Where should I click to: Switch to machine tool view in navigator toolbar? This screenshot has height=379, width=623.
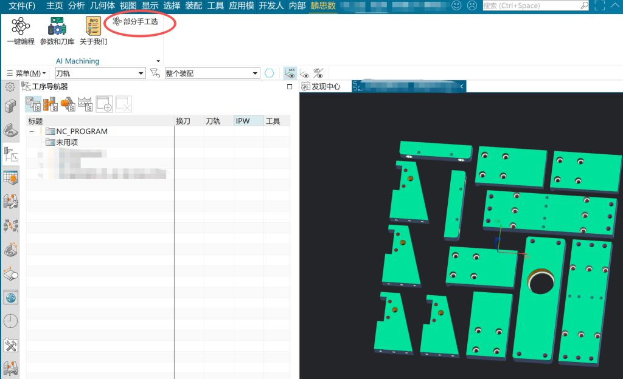(x=50, y=104)
